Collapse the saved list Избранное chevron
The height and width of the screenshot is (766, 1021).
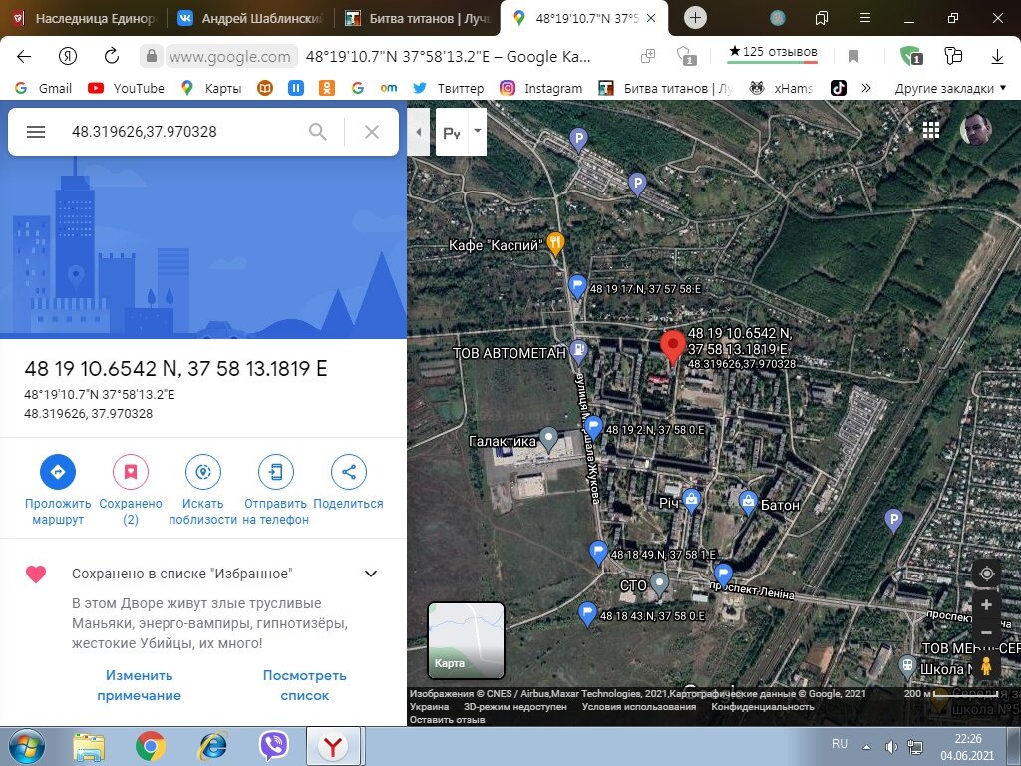pyautogui.click(x=371, y=574)
